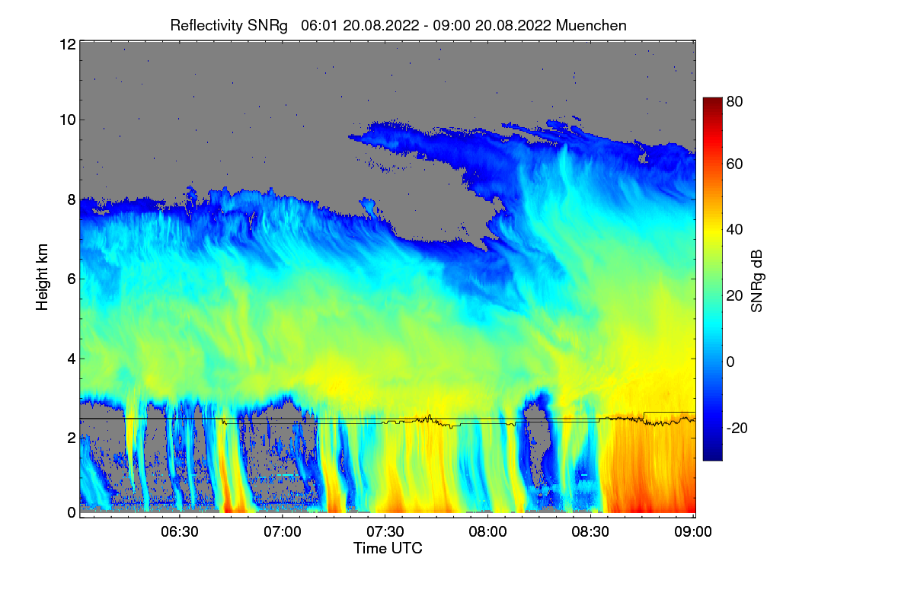Screen dimensions: 914x609
Task: Click the 08:00 time tick label
Action: coord(488,532)
